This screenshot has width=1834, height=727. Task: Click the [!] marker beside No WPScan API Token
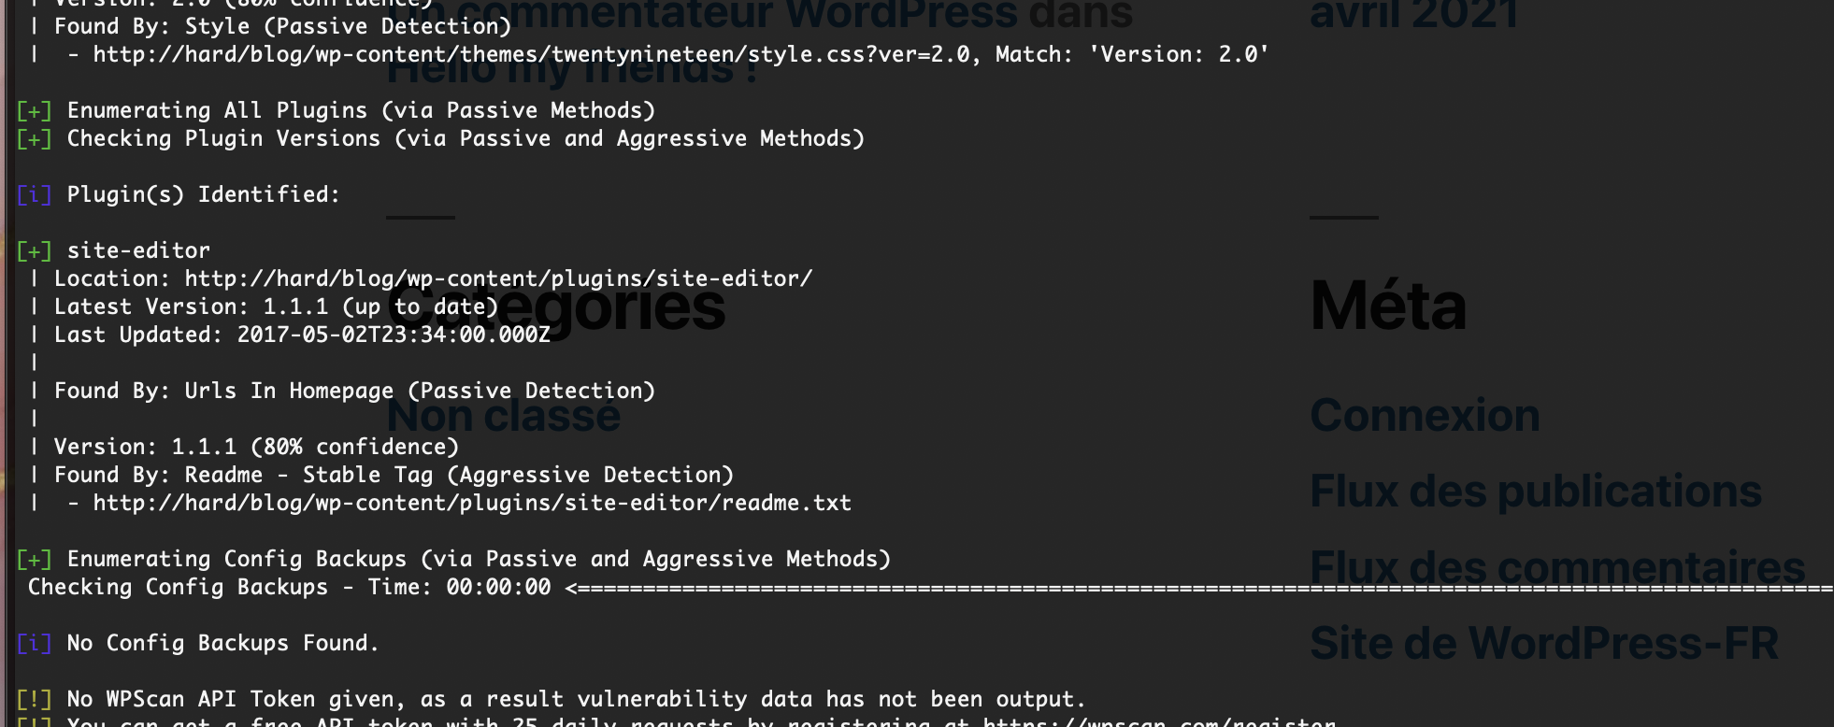(35, 699)
